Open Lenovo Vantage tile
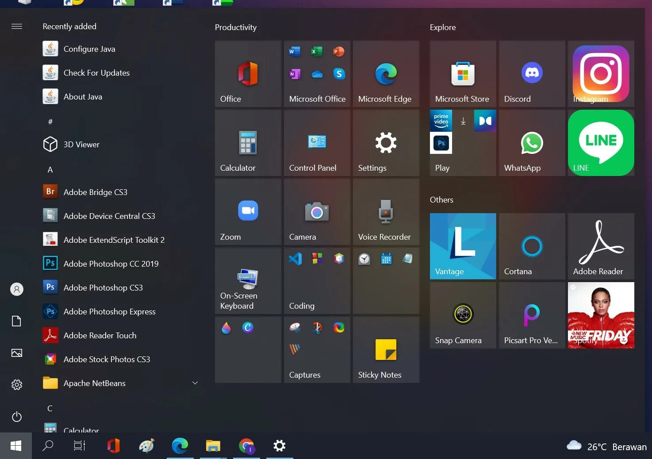 pyautogui.click(x=463, y=246)
